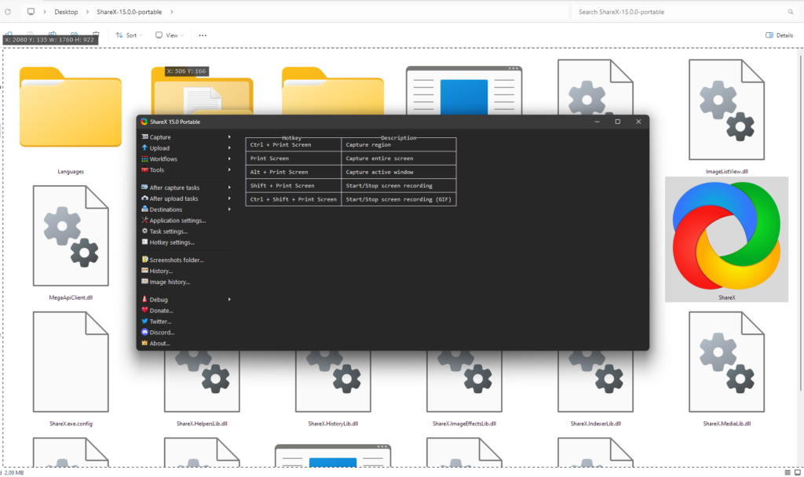Click the History icon in ShareX
The width and height of the screenshot is (804, 477).
pos(144,271)
